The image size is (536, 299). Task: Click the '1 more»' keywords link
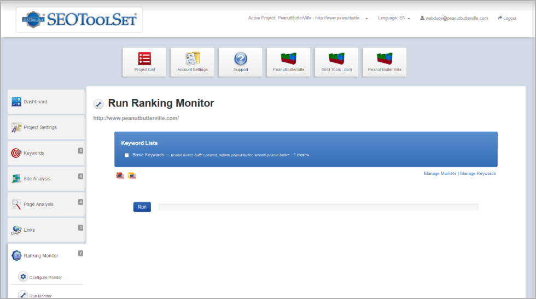pos(301,155)
